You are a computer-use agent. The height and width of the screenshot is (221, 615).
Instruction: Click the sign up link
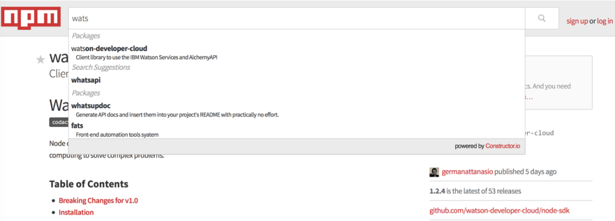(x=577, y=21)
